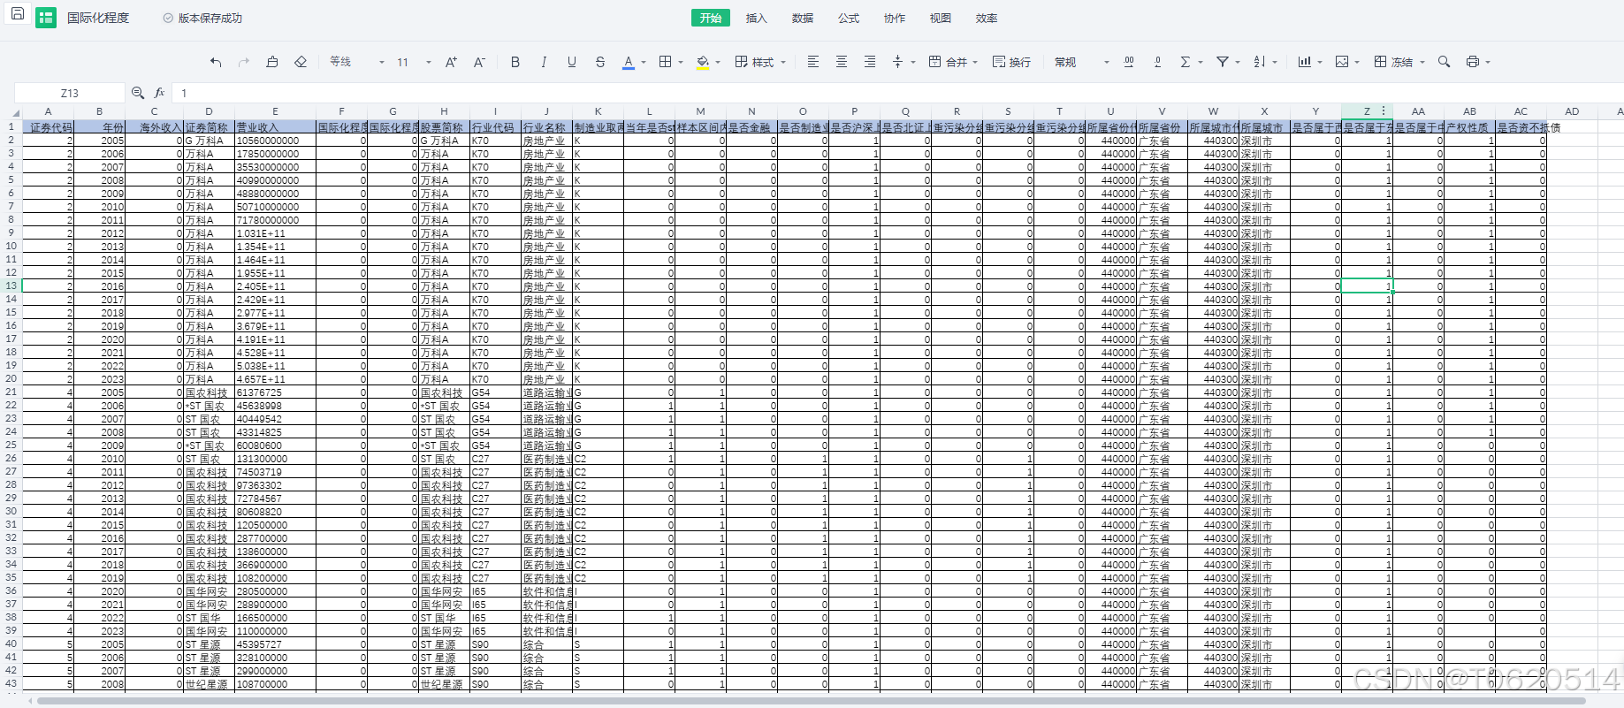Viewport: 1624px width, 708px height.
Task: Click header cell 营业收入
Action: pyautogui.click(x=275, y=127)
